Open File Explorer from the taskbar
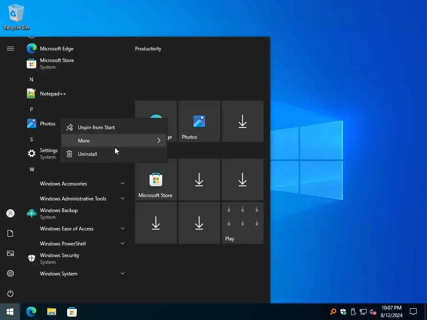Image resolution: width=427 pixels, height=320 pixels. 51,312
